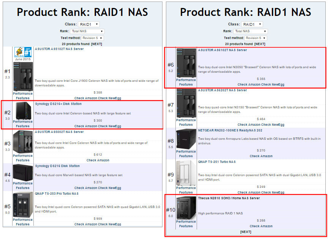Click the $ 300 price of Synology DS216+

(x=98, y=121)
